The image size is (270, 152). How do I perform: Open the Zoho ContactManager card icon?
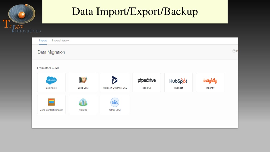[51, 102]
